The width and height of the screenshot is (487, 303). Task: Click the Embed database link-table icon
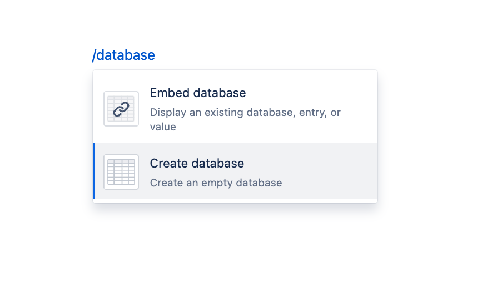121,109
